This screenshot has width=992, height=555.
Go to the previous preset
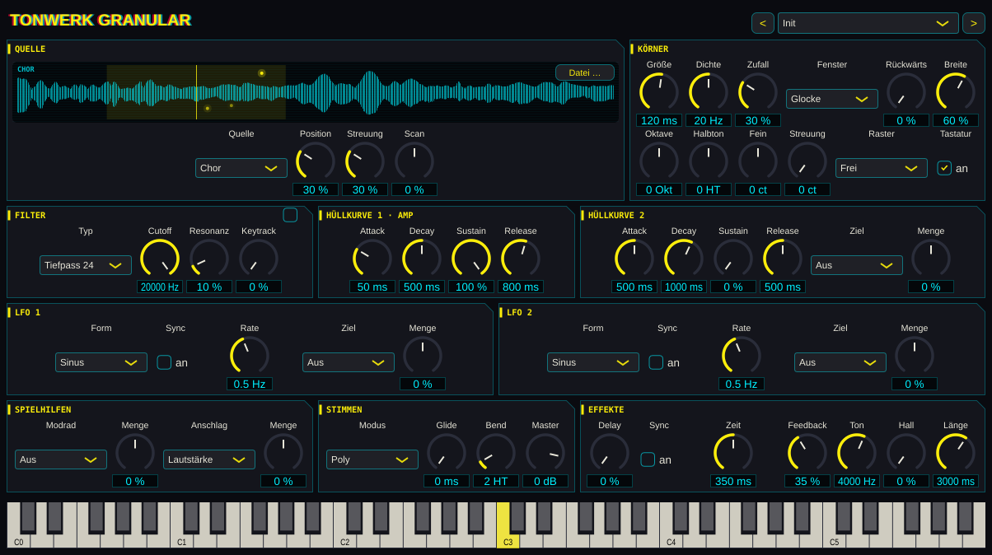click(763, 23)
